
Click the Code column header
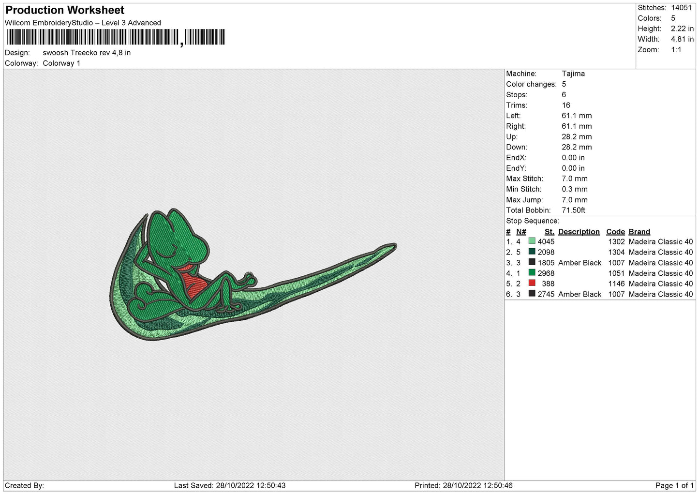tap(615, 232)
